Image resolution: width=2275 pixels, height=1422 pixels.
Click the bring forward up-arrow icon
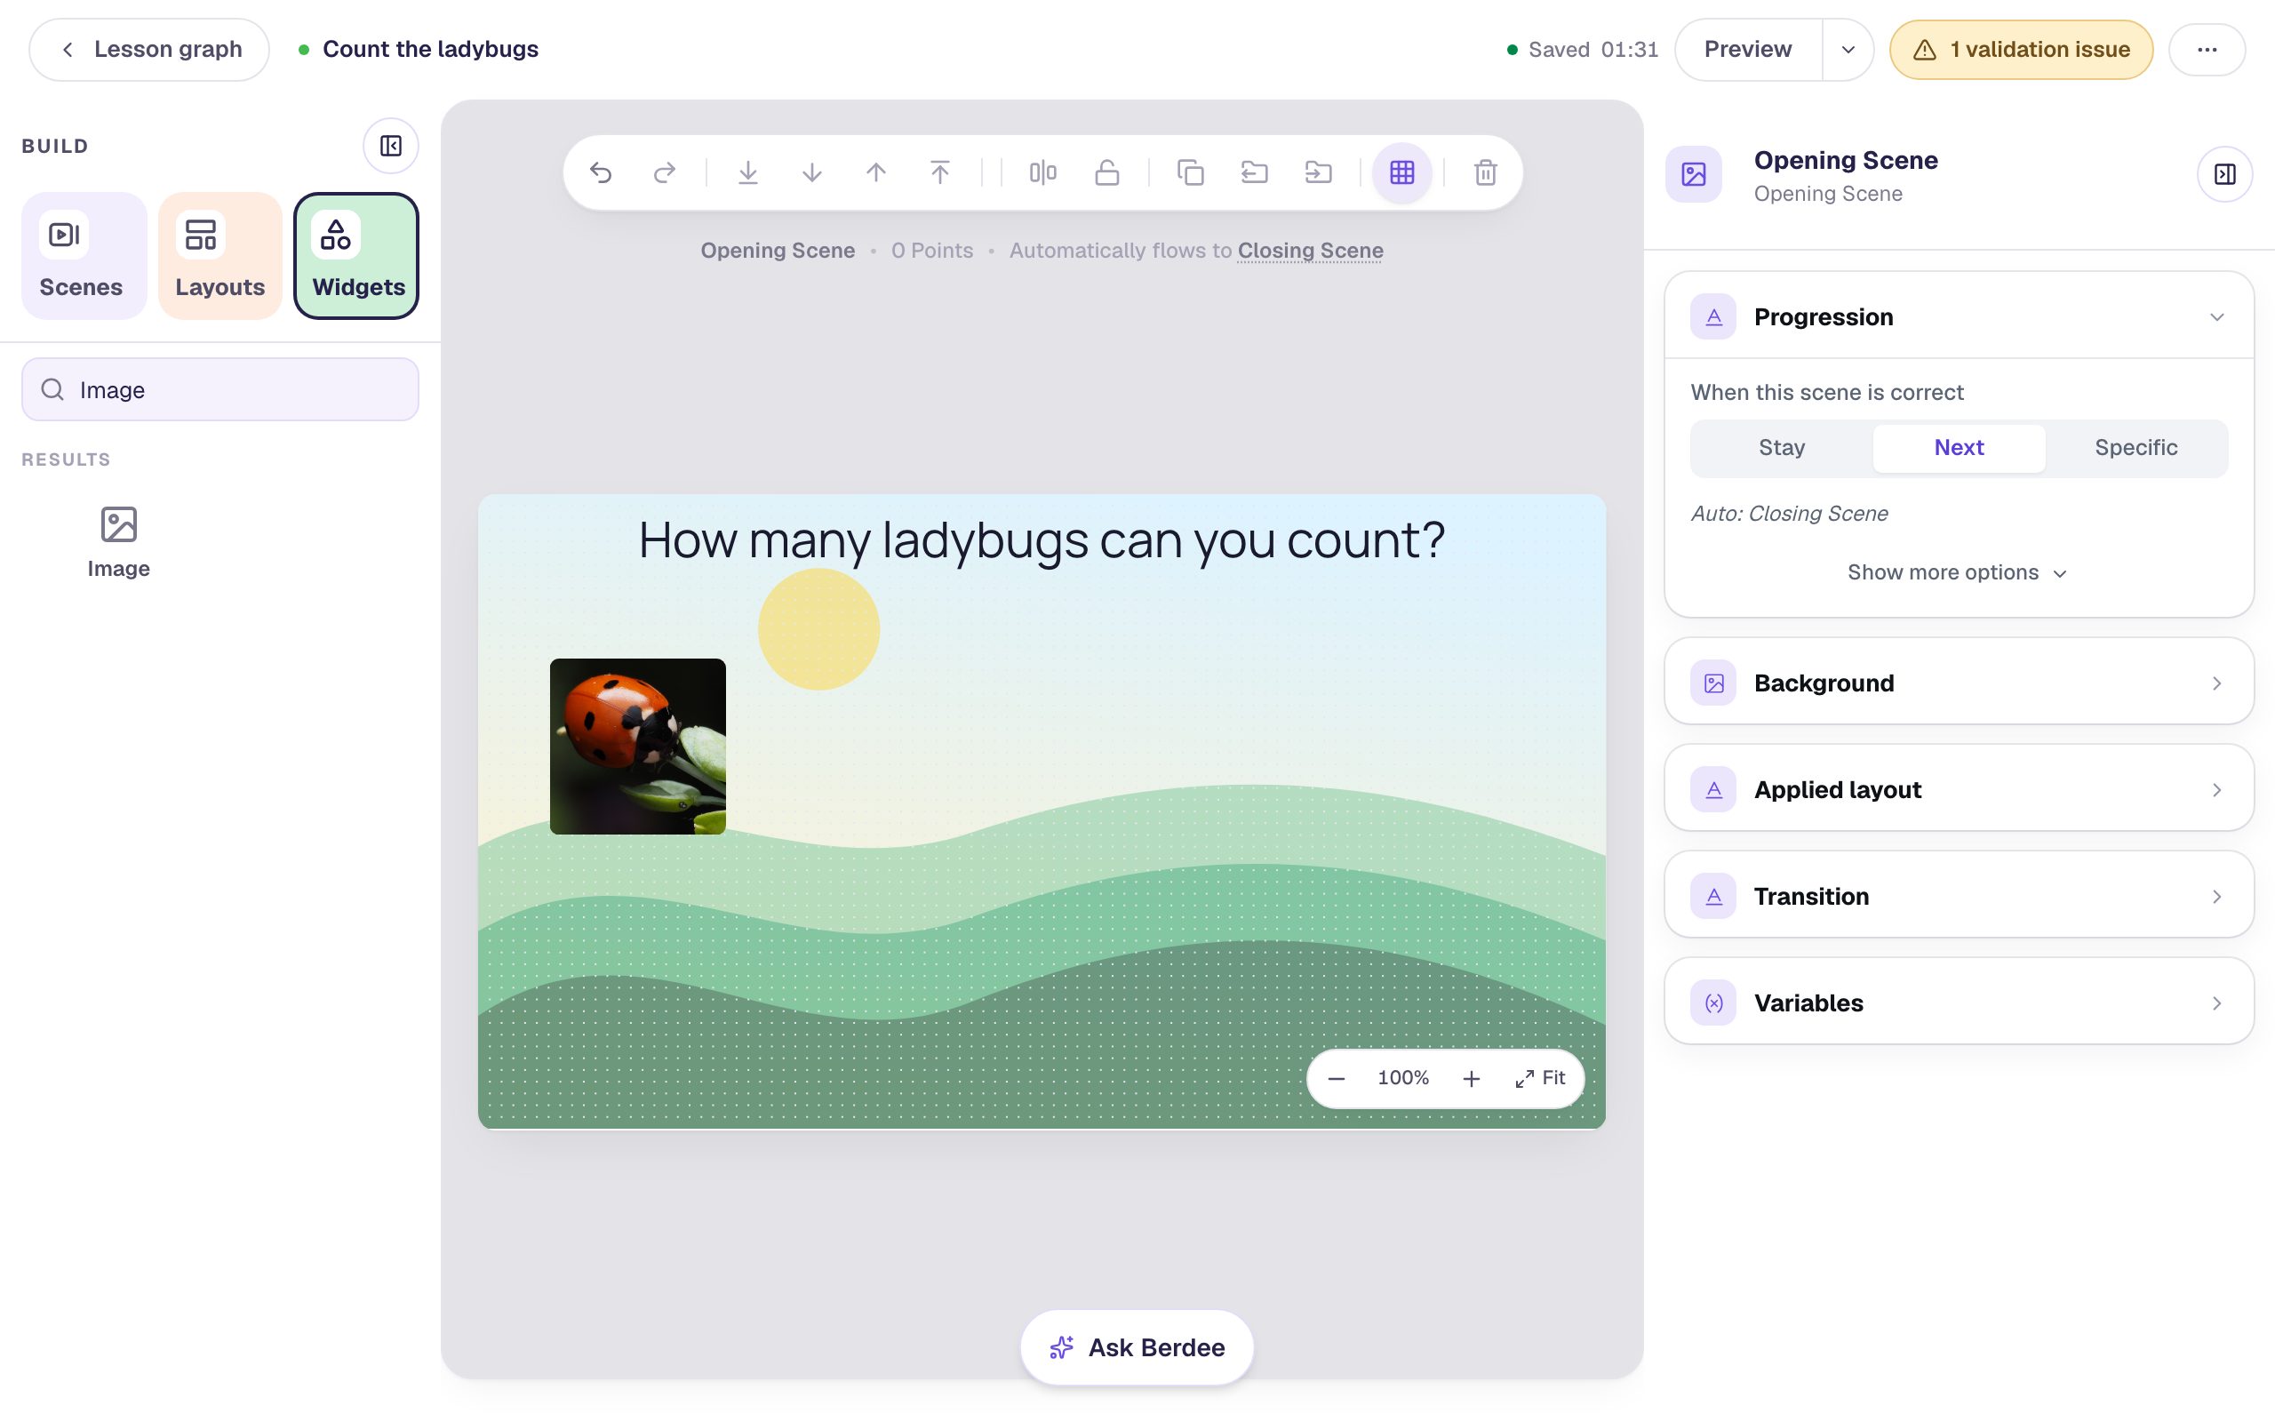875,172
